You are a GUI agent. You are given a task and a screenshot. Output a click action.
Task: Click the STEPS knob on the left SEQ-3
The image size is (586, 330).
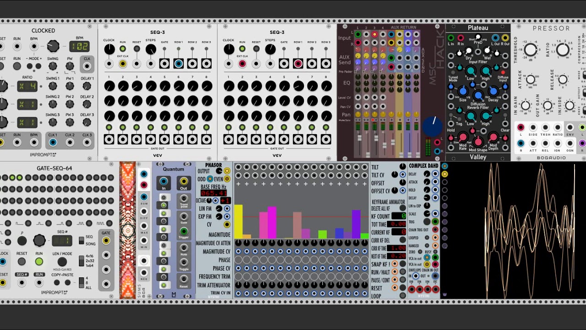pos(151,49)
